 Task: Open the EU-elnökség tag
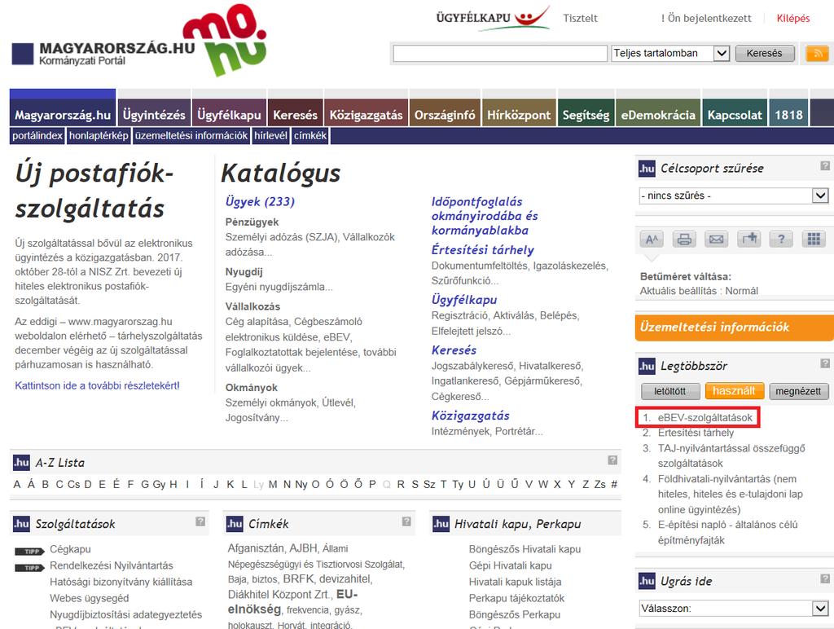click(x=293, y=602)
